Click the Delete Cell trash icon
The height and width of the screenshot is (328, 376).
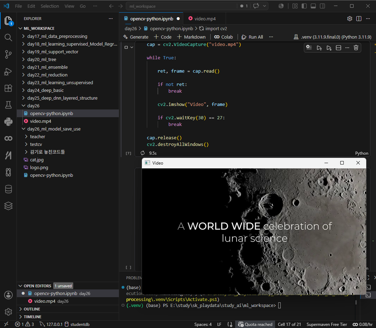pyautogui.click(x=356, y=48)
